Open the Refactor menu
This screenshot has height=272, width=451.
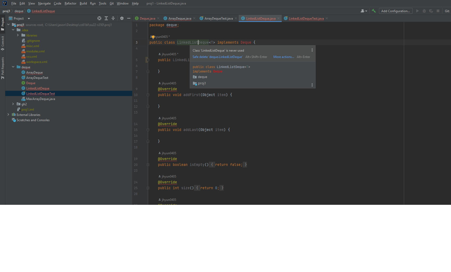[x=70, y=3]
